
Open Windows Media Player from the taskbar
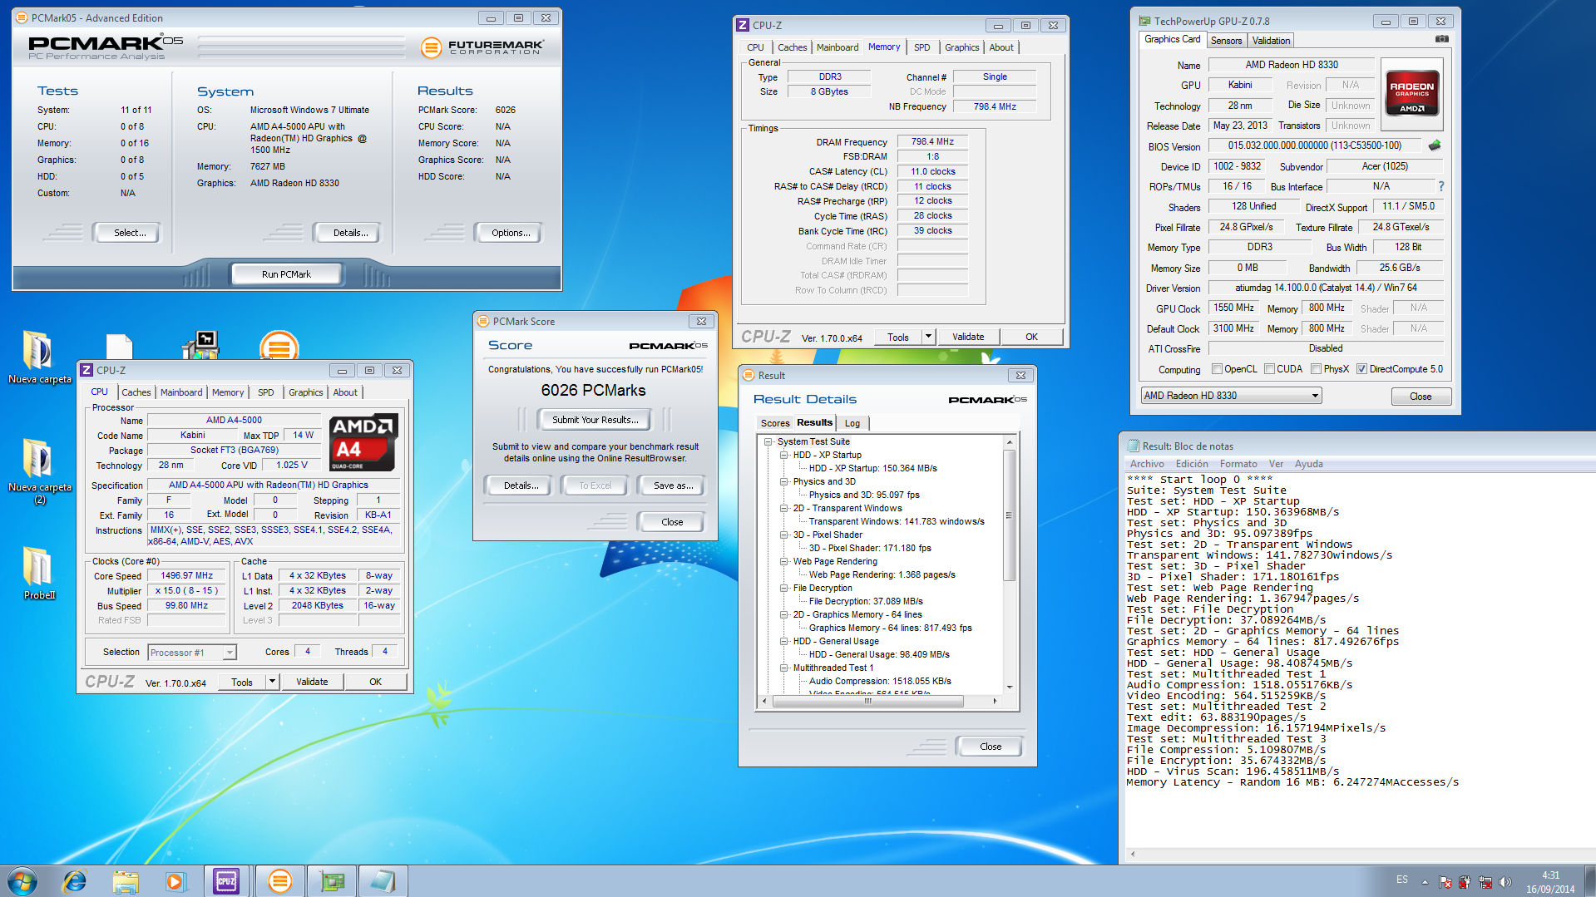175,881
